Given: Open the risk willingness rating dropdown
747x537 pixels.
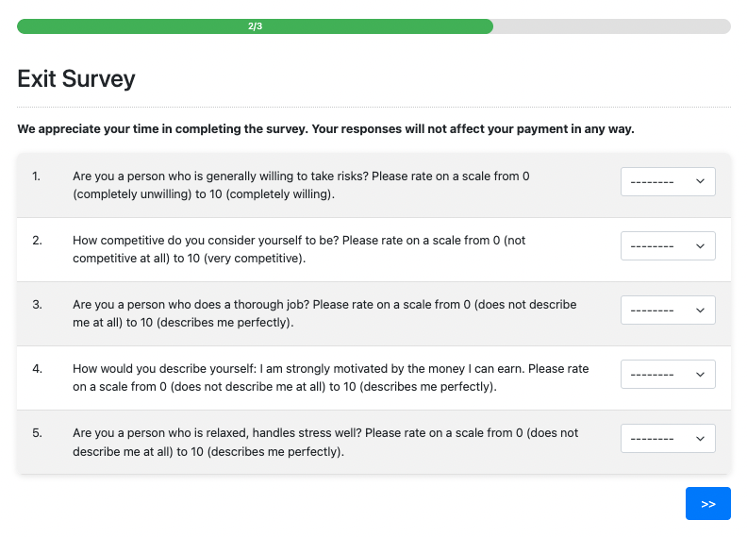Looking at the screenshot, I should tap(667, 182).
